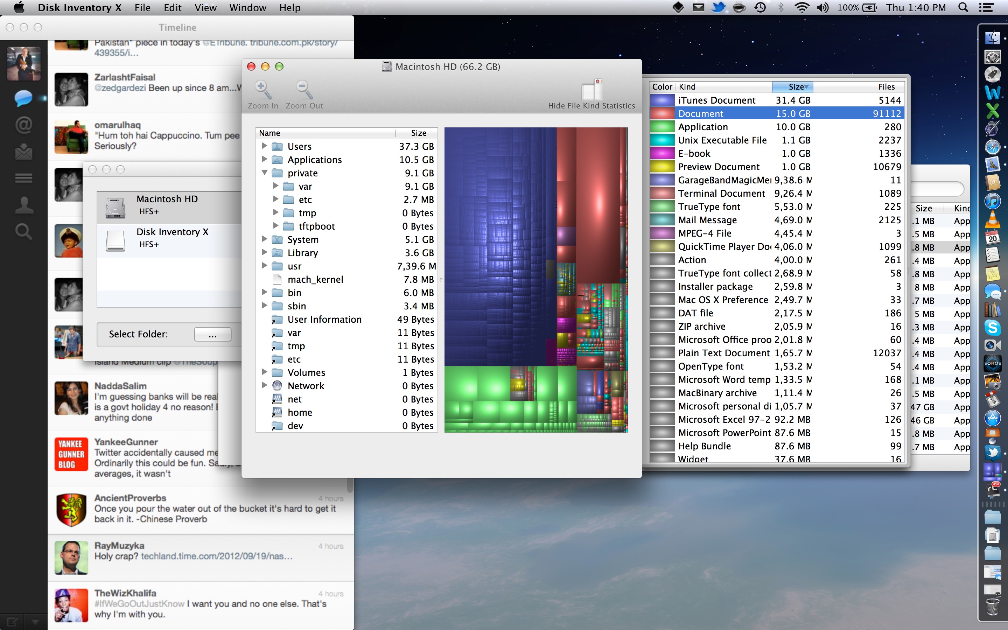Select the mach_kernel file row
Viewport: 1008px width, 630px height.
pyautogui.click(x=346, y=279)
